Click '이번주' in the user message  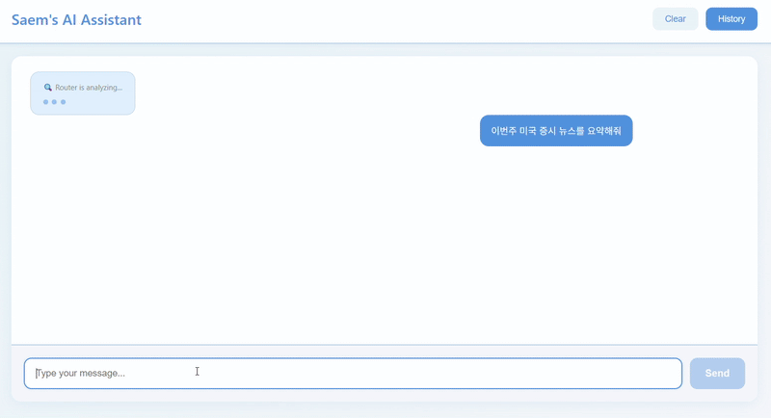(503, 131)
